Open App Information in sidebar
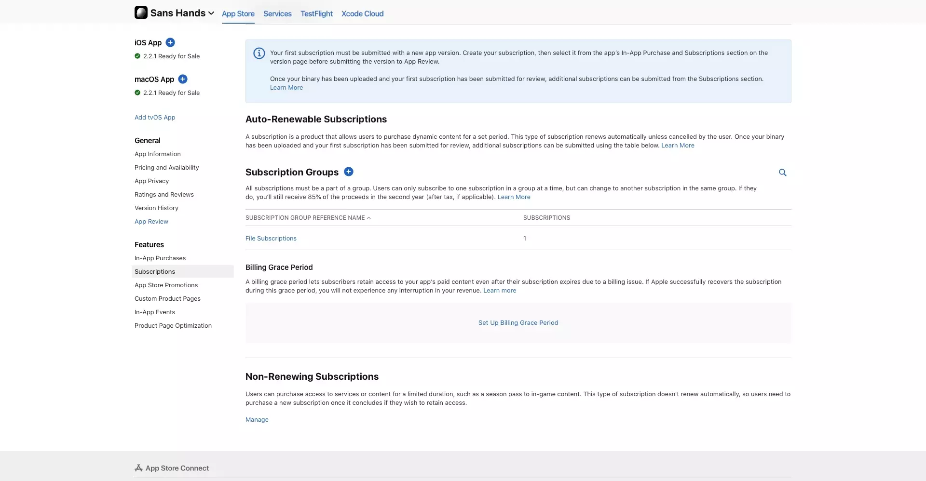 click(158, 154)
